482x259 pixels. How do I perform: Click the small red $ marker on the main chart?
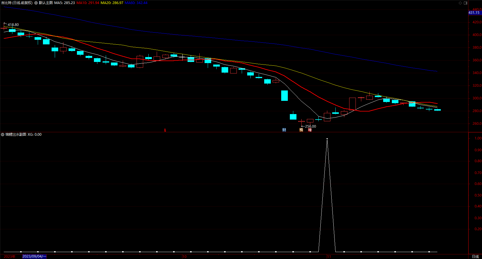[165, 130]
